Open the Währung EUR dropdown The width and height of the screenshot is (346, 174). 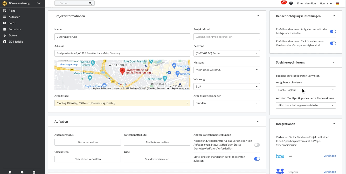(x=227, y=86)
